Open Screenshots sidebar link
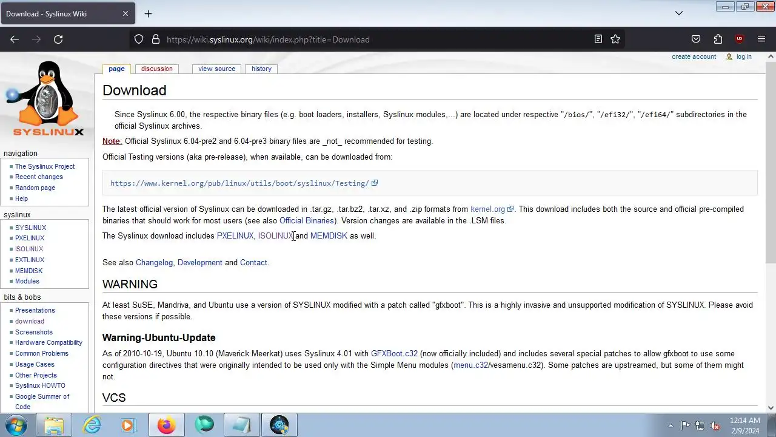The height and width of the screenshot is (437, 776). click(x=34, y=332)
